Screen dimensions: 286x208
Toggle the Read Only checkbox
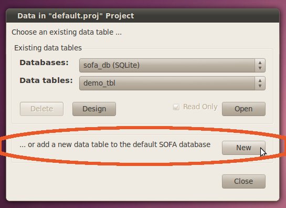coord(176,107)
